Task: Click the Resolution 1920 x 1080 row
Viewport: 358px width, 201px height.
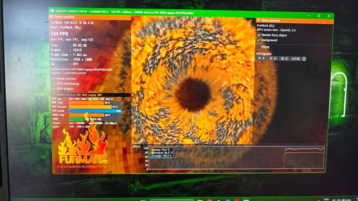Action: (71, 59)
